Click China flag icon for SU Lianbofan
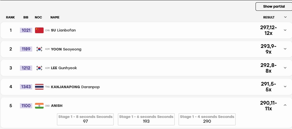Screen dimensions: 292x129 coord(39,30)
